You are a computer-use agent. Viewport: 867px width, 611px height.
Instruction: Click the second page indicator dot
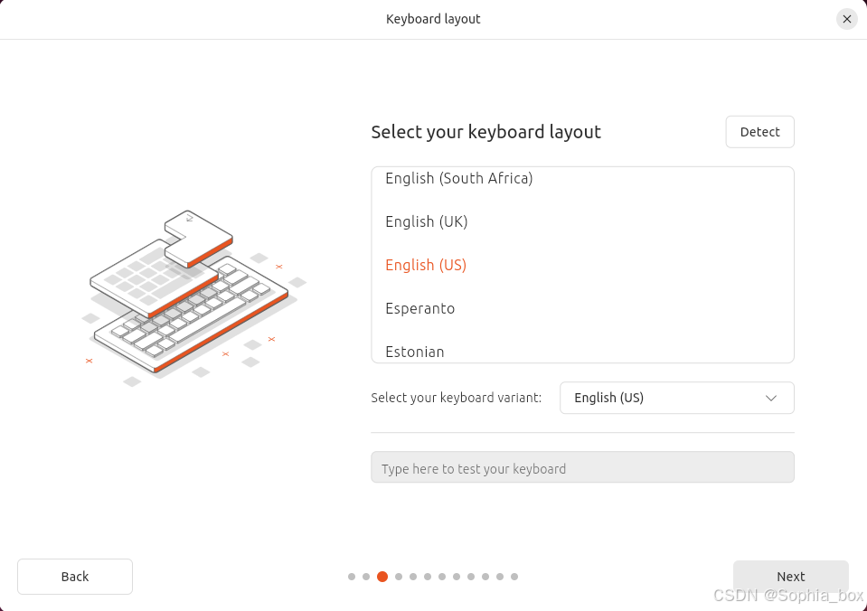(x=366, y=577)
